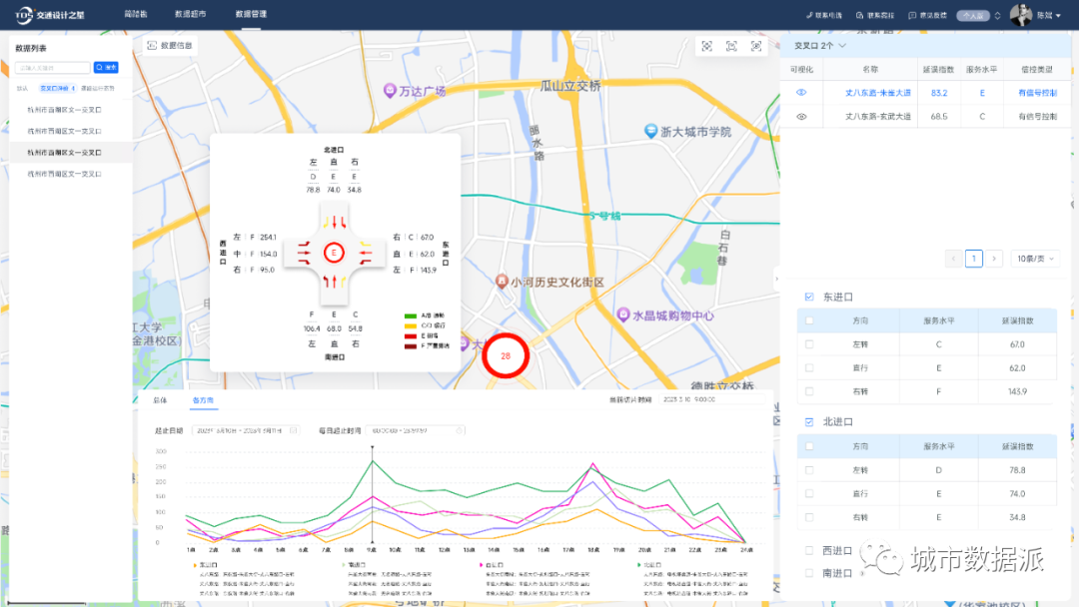Click the user avatar photo
The width and height of the screenshot is (1079, 607).
click(x=1020, y=14)
